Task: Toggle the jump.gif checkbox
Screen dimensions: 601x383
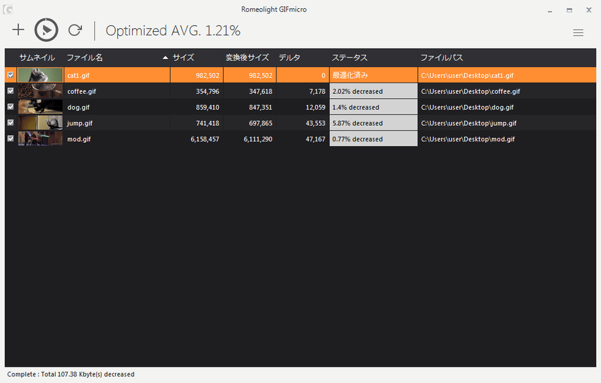Action: click(11, 123)
